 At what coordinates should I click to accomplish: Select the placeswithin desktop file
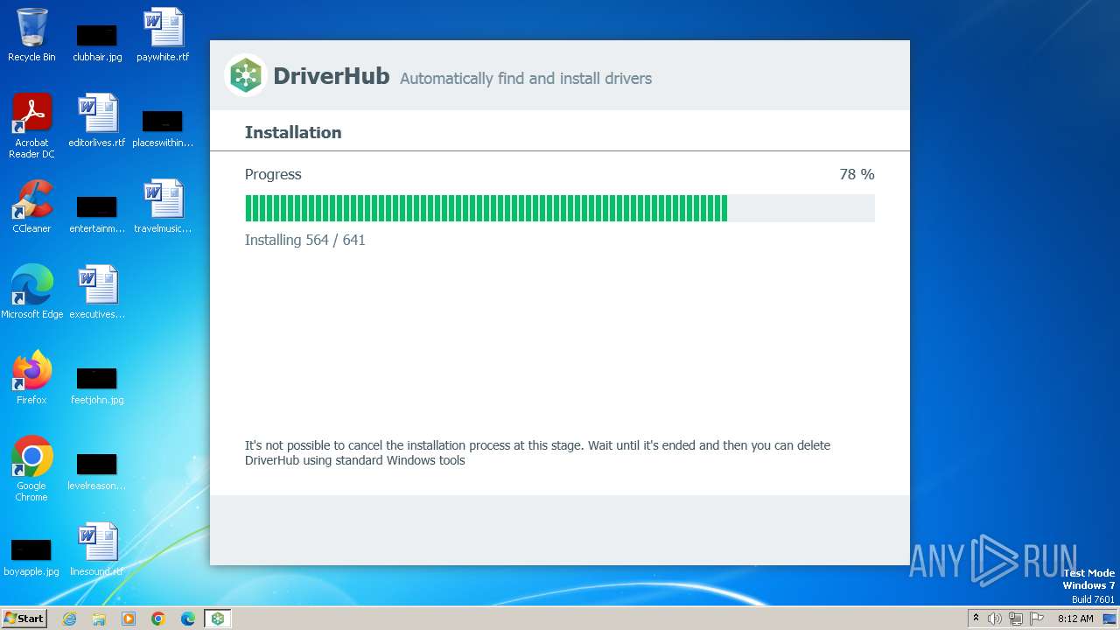point(163,128)
